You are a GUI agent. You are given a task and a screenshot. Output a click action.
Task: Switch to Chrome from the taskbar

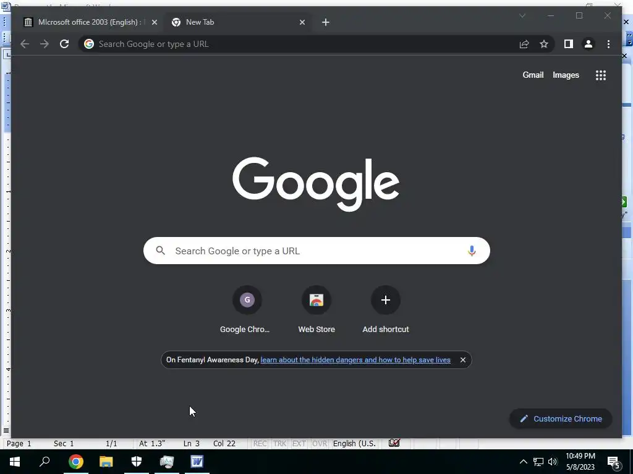[76, 462]
